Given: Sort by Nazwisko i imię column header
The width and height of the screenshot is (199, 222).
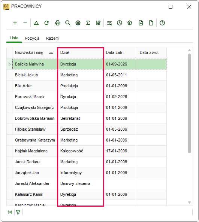Looking at the screenshot, I should [34, 53].
